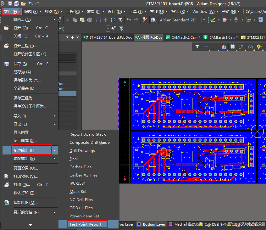
Task: Expand the 最近的文档 (R) submenu
Action: (x=30, y=212)
